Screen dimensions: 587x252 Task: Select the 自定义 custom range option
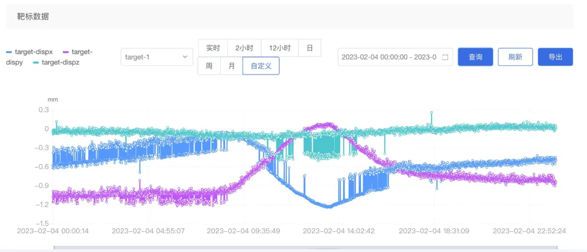tap(261, 66)
